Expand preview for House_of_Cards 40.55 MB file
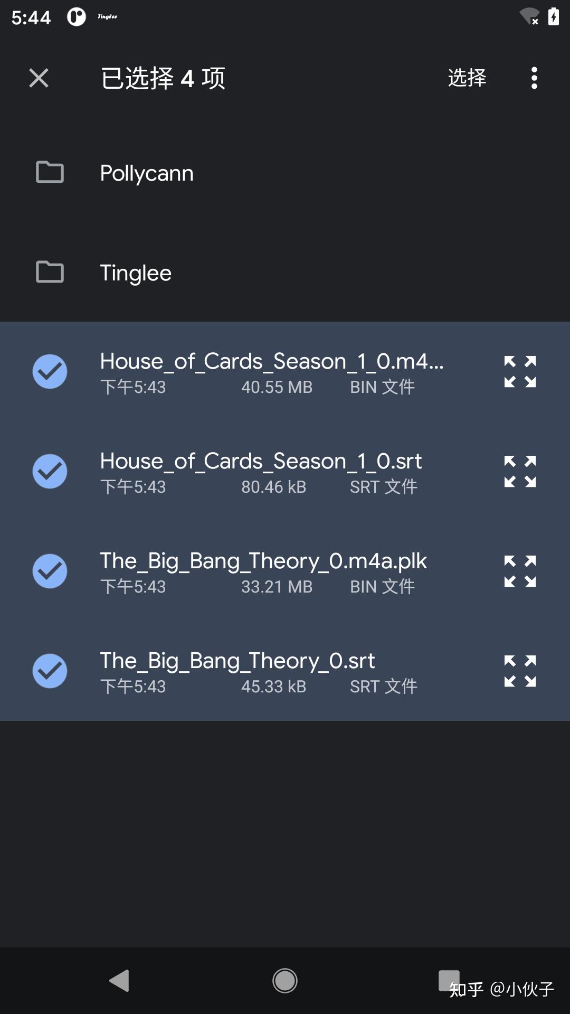The image size is (570, 1014). coord(520,372)
